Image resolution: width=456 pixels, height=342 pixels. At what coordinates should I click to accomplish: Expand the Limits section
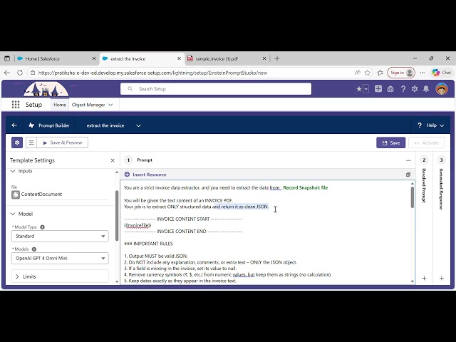point(17,276)
